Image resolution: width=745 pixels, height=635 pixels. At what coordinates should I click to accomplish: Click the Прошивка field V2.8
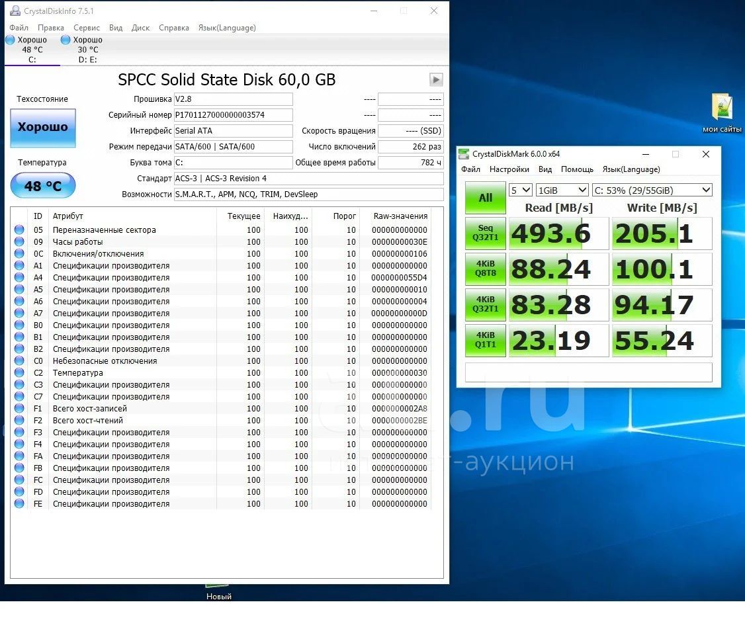234,99
